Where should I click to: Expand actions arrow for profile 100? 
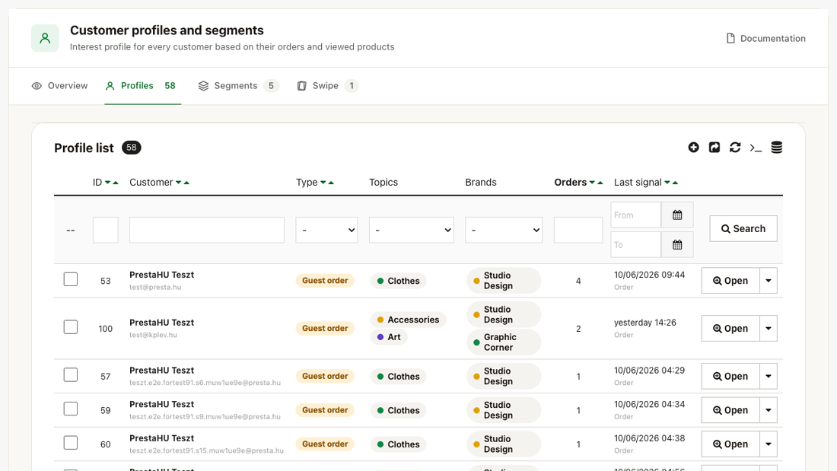point(769,329)
